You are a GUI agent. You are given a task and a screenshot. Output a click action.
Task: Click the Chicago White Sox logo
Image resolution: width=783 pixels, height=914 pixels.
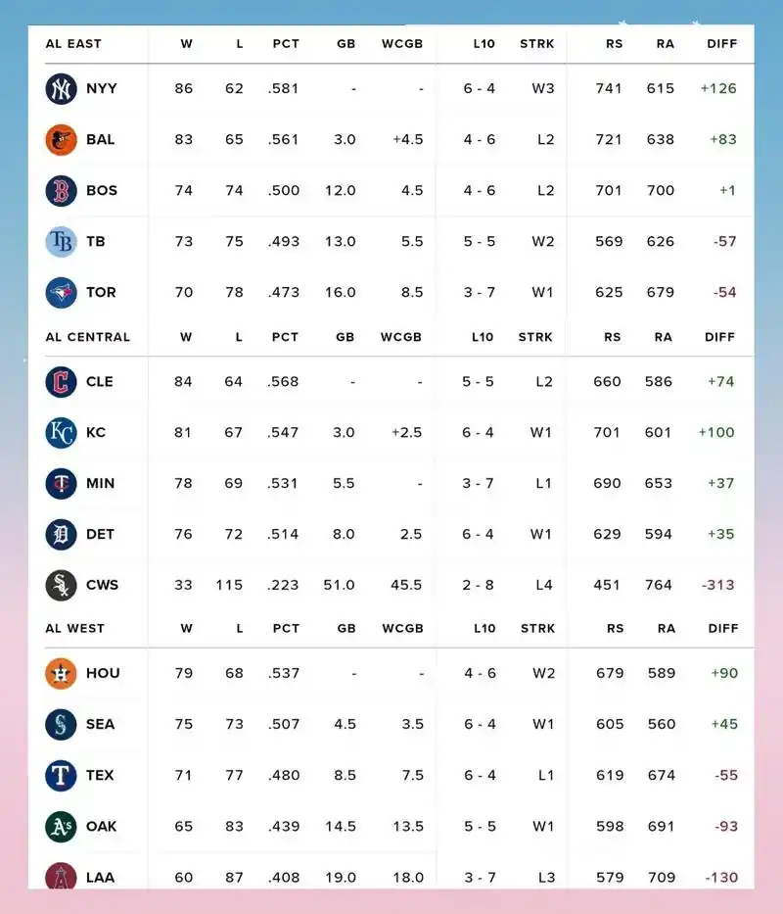coord(61,585)
